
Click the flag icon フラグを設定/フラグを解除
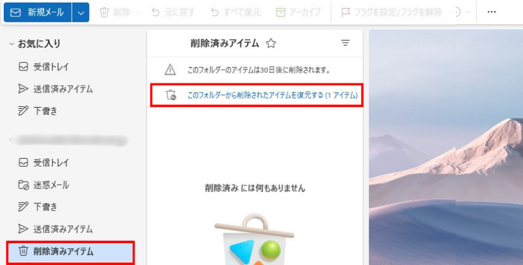coord(346,12)
